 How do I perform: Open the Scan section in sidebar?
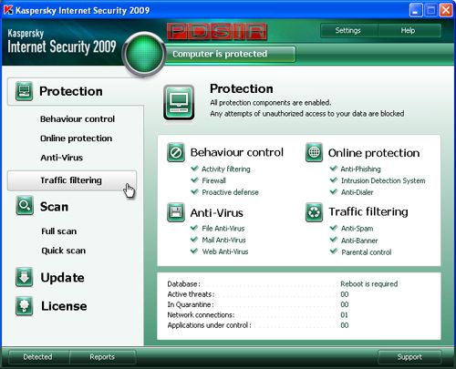[54, 207]
